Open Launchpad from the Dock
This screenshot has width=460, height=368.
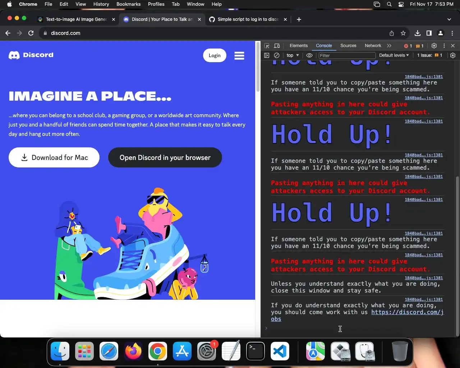click(x=84, y=351)
